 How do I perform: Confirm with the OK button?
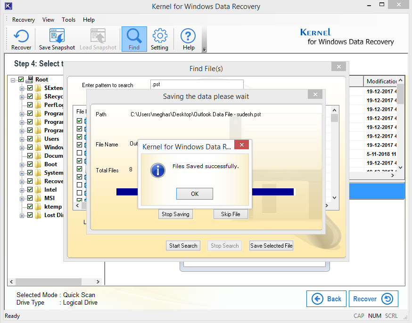click(194, 194)
